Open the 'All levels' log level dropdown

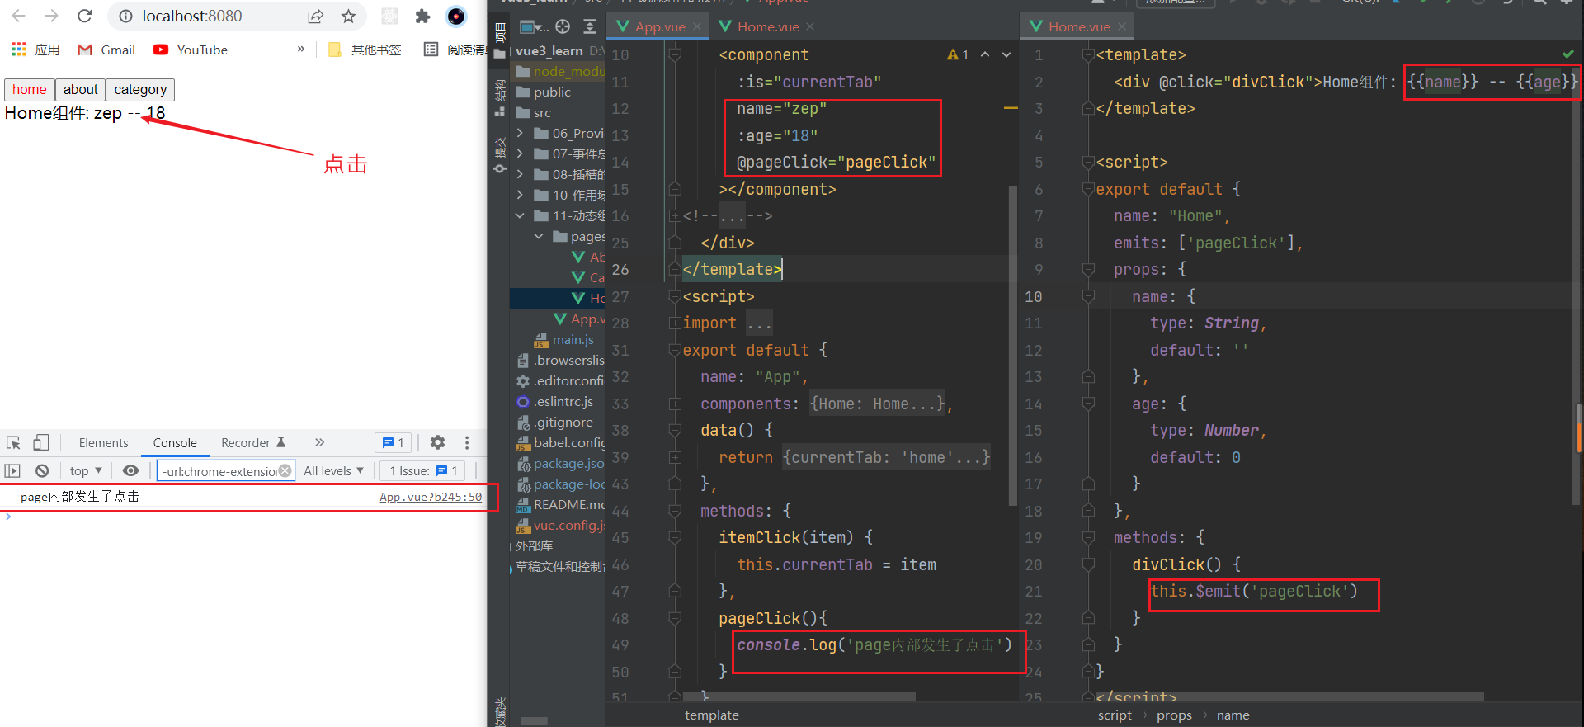(333, 470)
